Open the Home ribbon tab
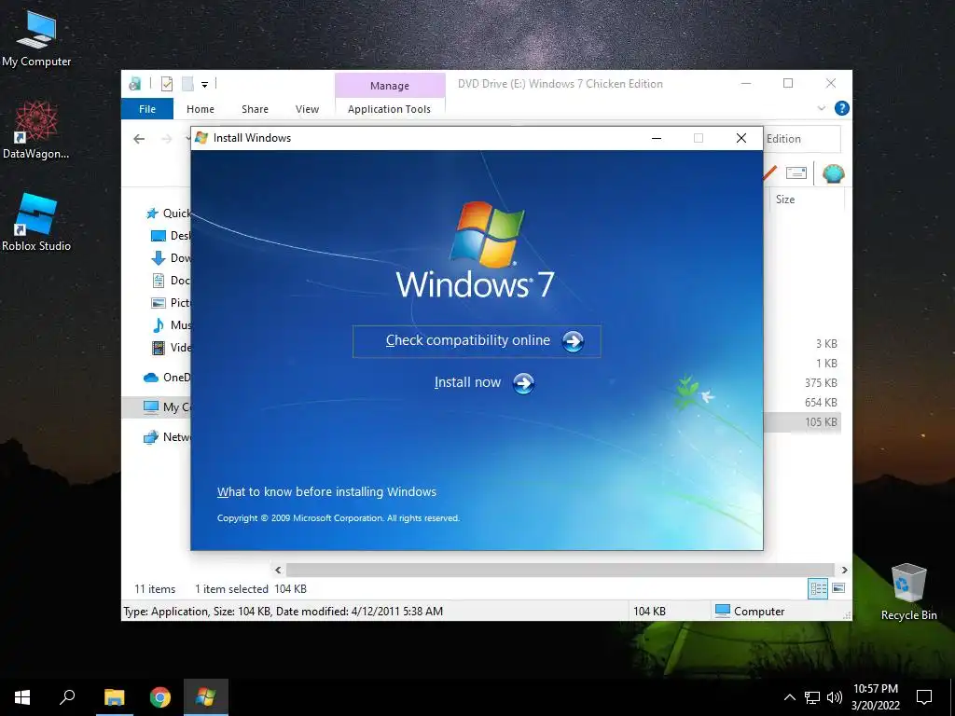This screenshot has height=716, width=955. pyautogui.click(x=201, y=109)
